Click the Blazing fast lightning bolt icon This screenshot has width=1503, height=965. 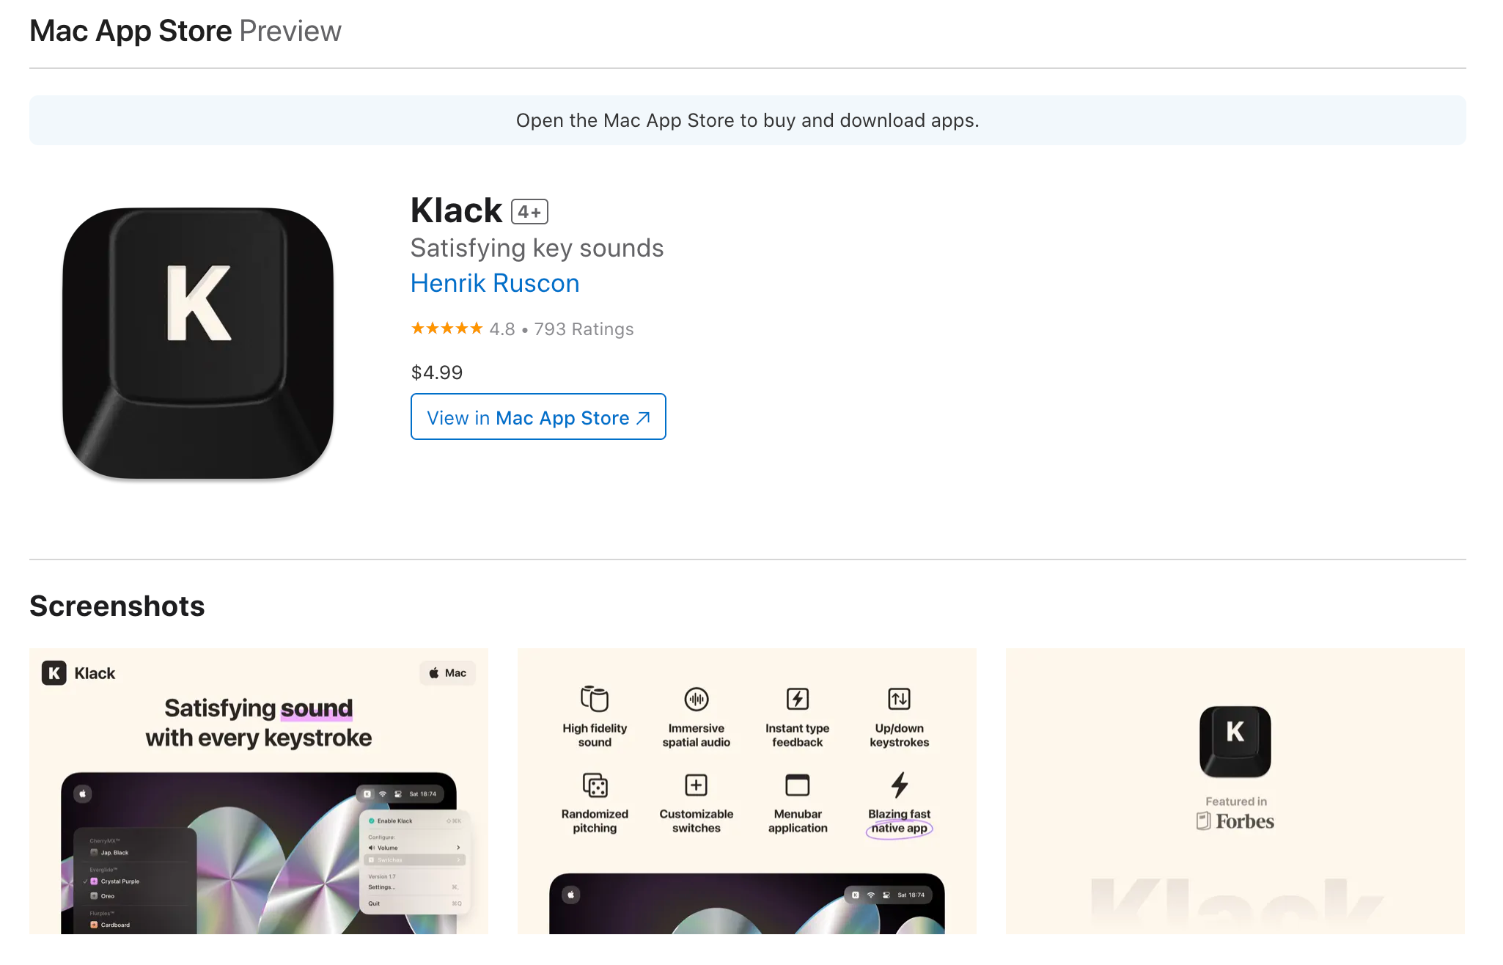pyautogui.click(x=899, y=785)
